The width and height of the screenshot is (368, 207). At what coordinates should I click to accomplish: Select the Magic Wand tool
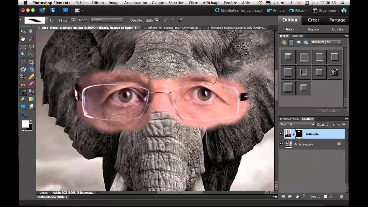(x=23, y=54)
